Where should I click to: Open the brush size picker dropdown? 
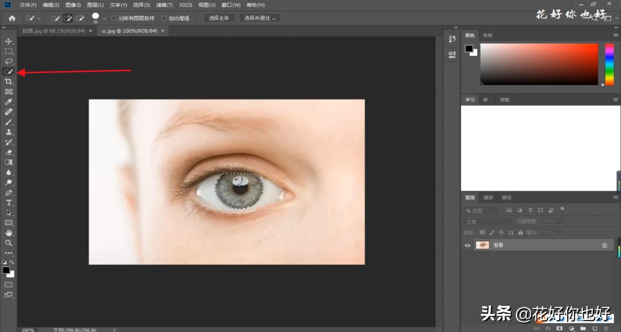104,18
